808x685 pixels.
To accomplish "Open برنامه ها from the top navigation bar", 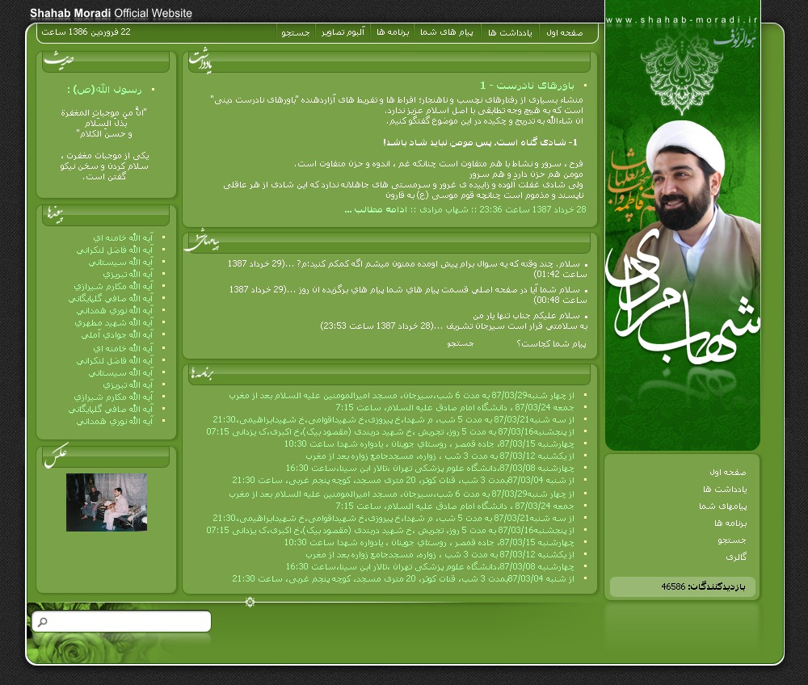I will tap(393, 32).
